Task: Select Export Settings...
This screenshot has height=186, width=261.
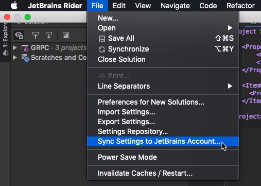Action: [x=163, y=122]
